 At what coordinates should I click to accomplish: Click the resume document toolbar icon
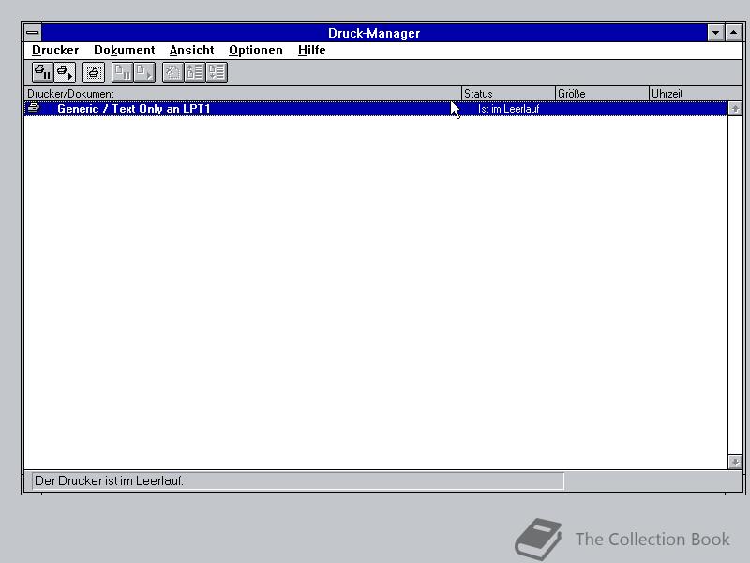click(144, 72)
